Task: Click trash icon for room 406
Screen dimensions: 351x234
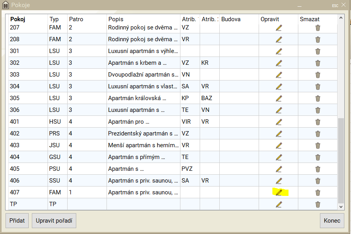Action: [x=318, y=181]
